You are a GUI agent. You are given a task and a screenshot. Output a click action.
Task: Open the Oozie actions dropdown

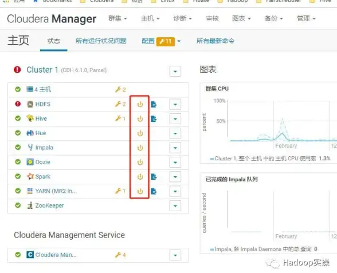coord(175,163)
